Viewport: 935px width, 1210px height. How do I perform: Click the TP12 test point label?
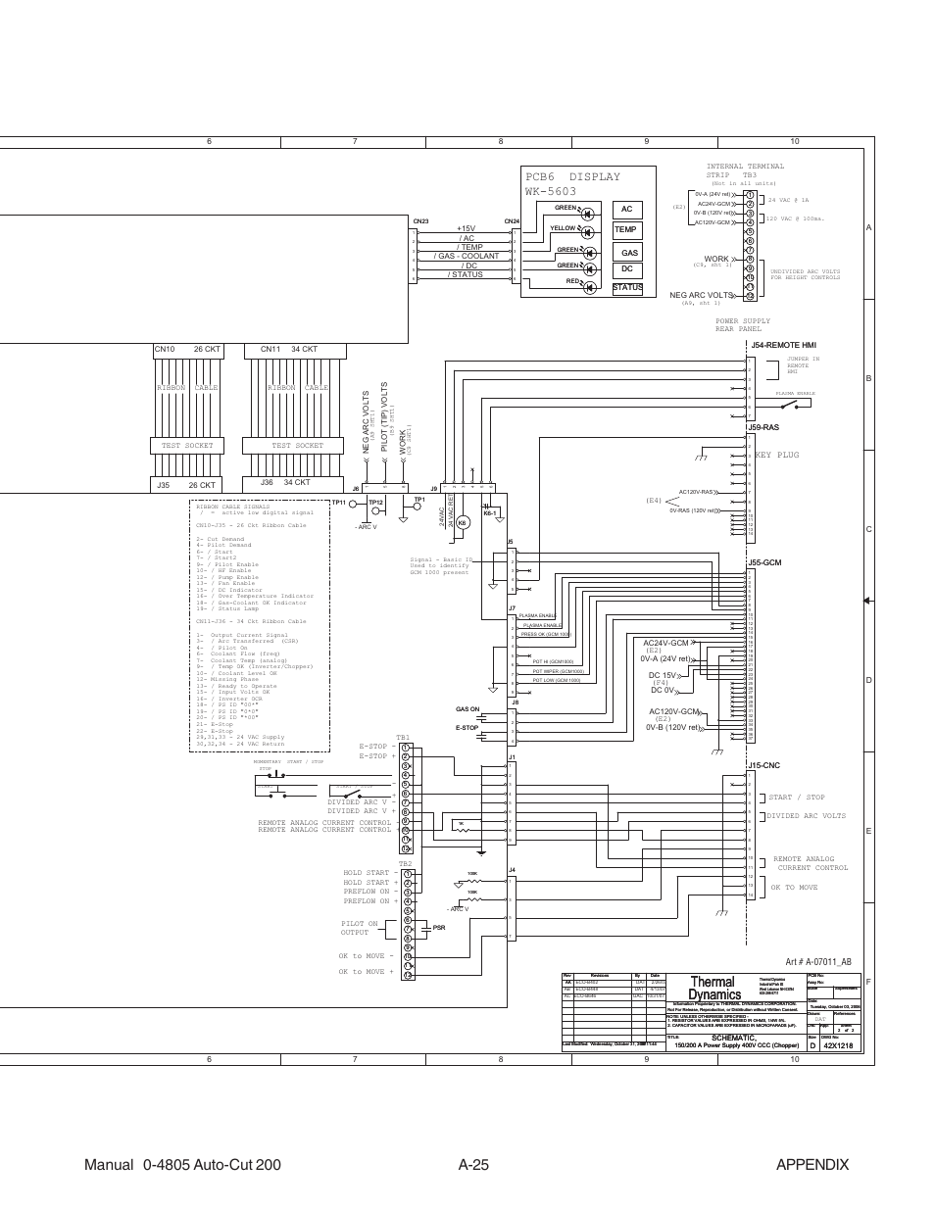(374, 503)
